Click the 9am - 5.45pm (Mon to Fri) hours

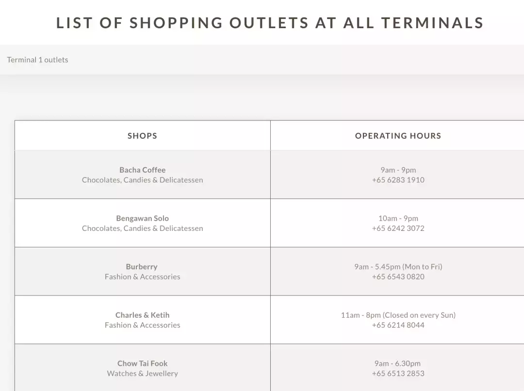tap(398, 267)
